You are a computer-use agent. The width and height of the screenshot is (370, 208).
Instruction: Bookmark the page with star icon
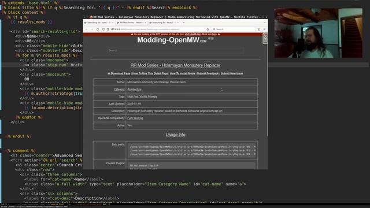click(x=208, y=29)
